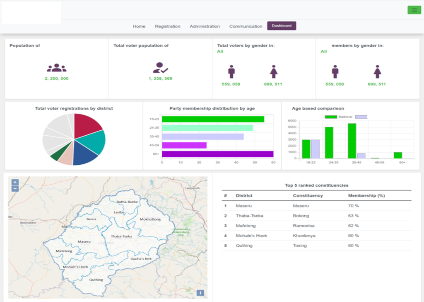Click the population group people icon
This screenshot has height=302, width=424.
point(56,68)
